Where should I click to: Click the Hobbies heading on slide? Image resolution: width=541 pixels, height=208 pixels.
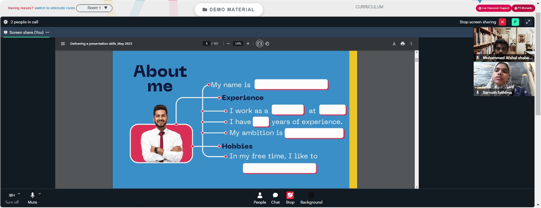[237, 146]
